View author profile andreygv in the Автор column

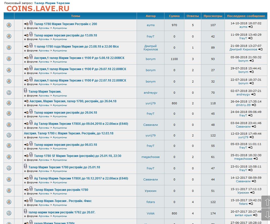[151, 93]
